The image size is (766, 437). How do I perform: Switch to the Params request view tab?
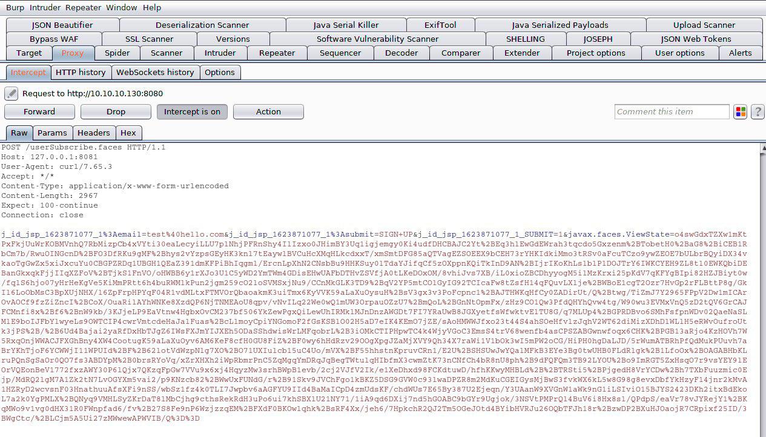[52, 133]
